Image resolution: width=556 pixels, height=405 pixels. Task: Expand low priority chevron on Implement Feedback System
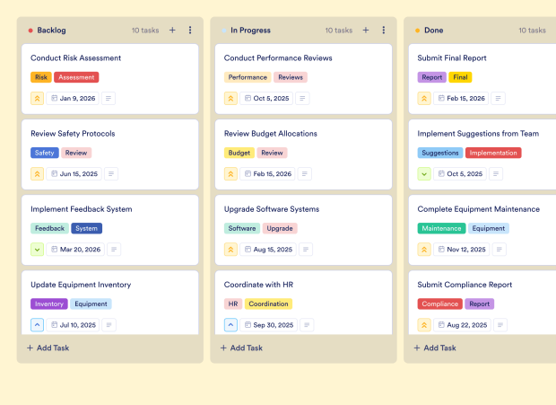38,249
